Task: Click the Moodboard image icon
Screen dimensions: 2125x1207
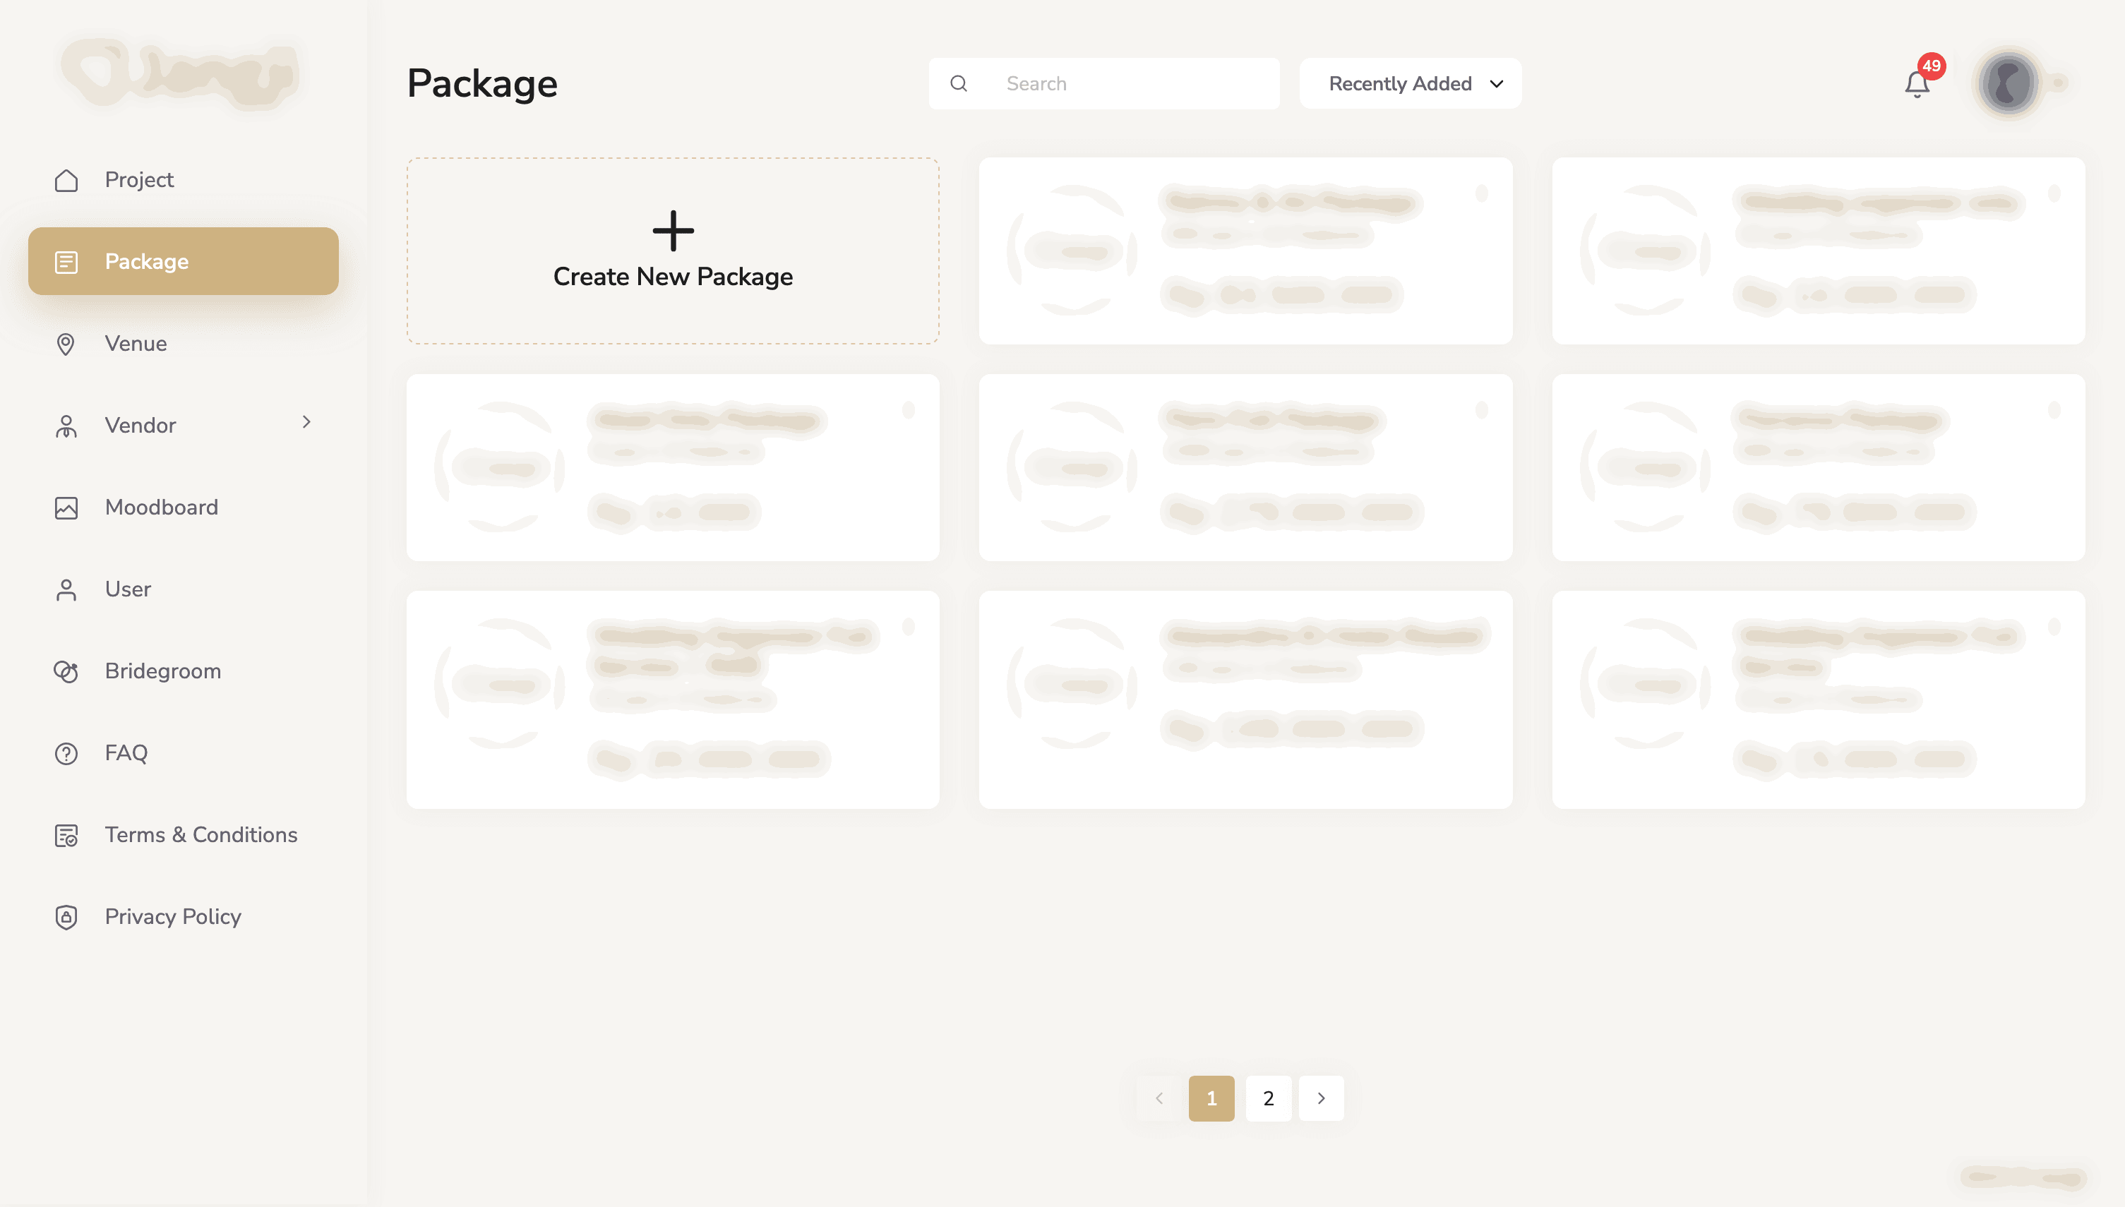Action: pos(66,508)
